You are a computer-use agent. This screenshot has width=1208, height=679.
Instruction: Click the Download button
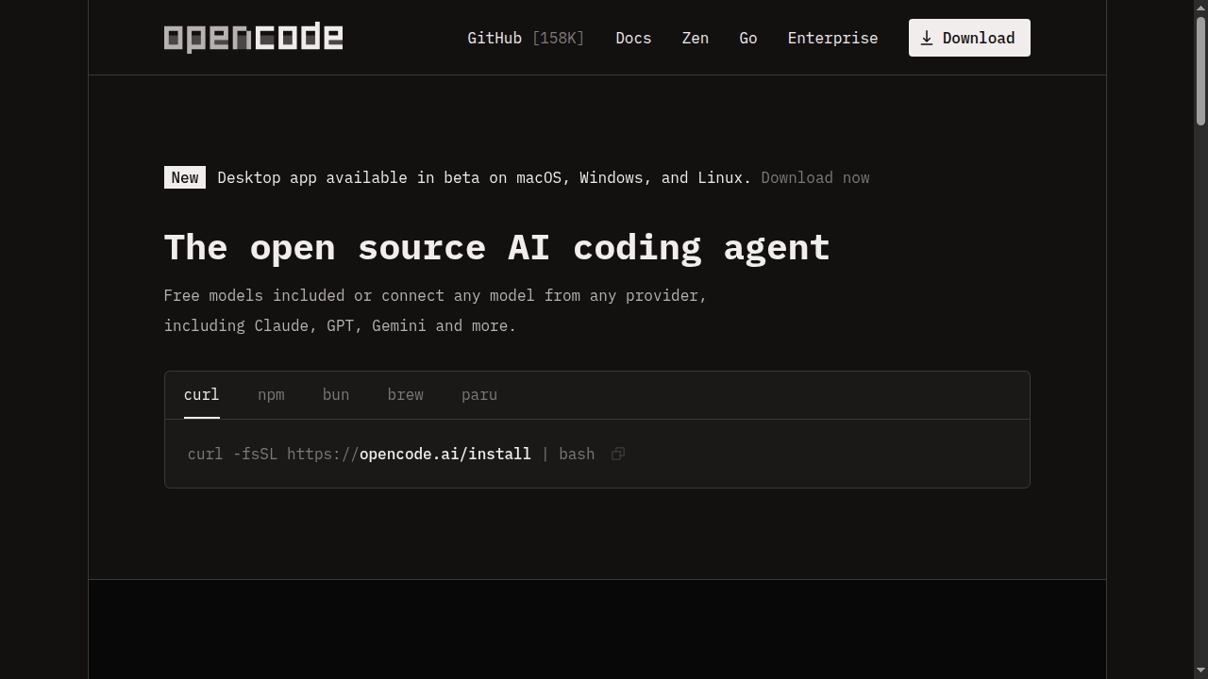coord(969,38)
